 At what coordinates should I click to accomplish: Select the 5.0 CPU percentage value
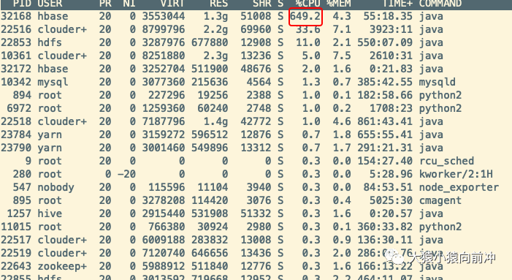311,56
